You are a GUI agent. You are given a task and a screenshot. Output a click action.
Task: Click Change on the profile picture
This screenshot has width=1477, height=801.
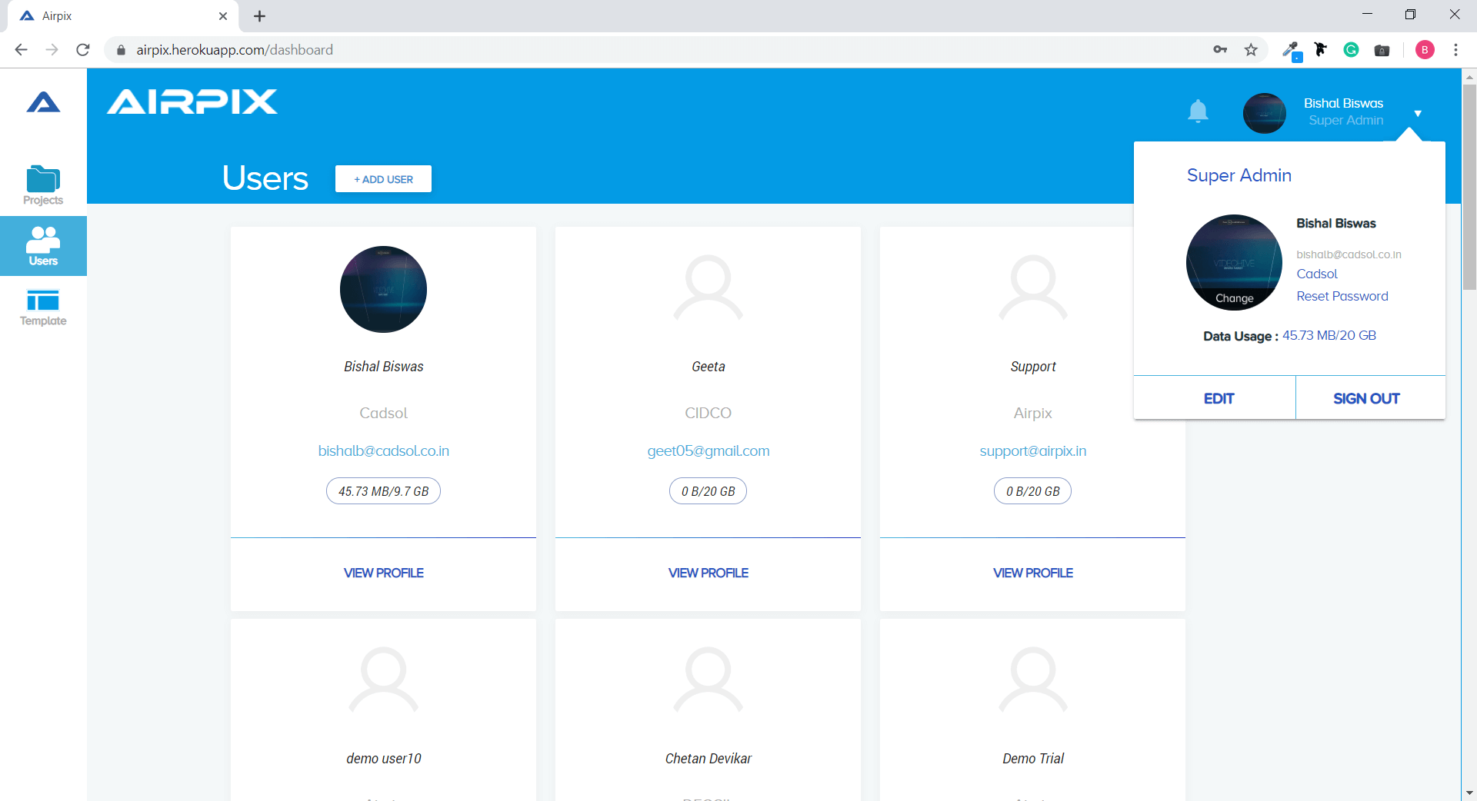[1234, 298]
